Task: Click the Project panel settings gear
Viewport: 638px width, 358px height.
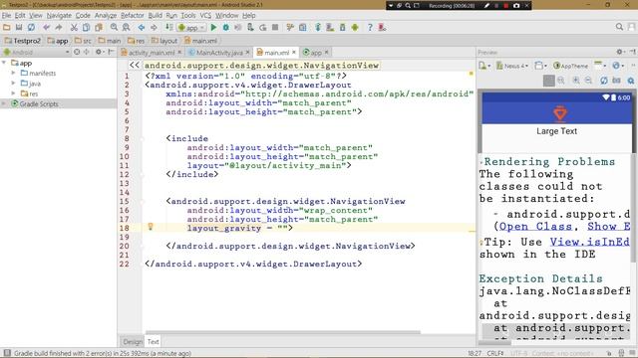Action: coord(98,52)
